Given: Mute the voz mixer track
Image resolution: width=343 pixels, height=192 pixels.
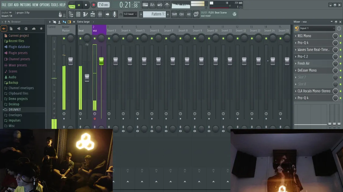Looking at the screenshot, I should [x=95, y=39].
